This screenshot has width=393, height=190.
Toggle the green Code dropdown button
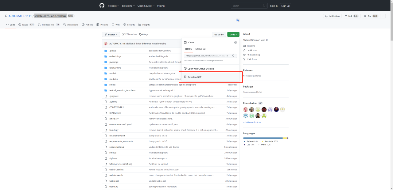pyautogui.click(x=233, y=35)
